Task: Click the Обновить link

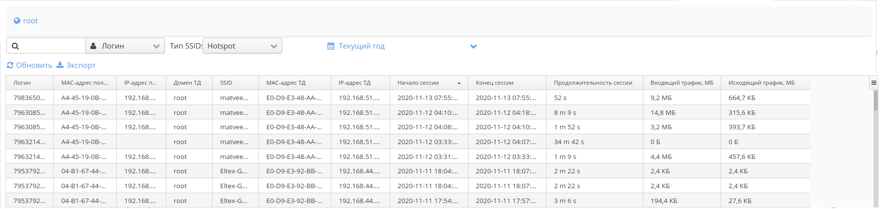Action: (x=34, y=65)
